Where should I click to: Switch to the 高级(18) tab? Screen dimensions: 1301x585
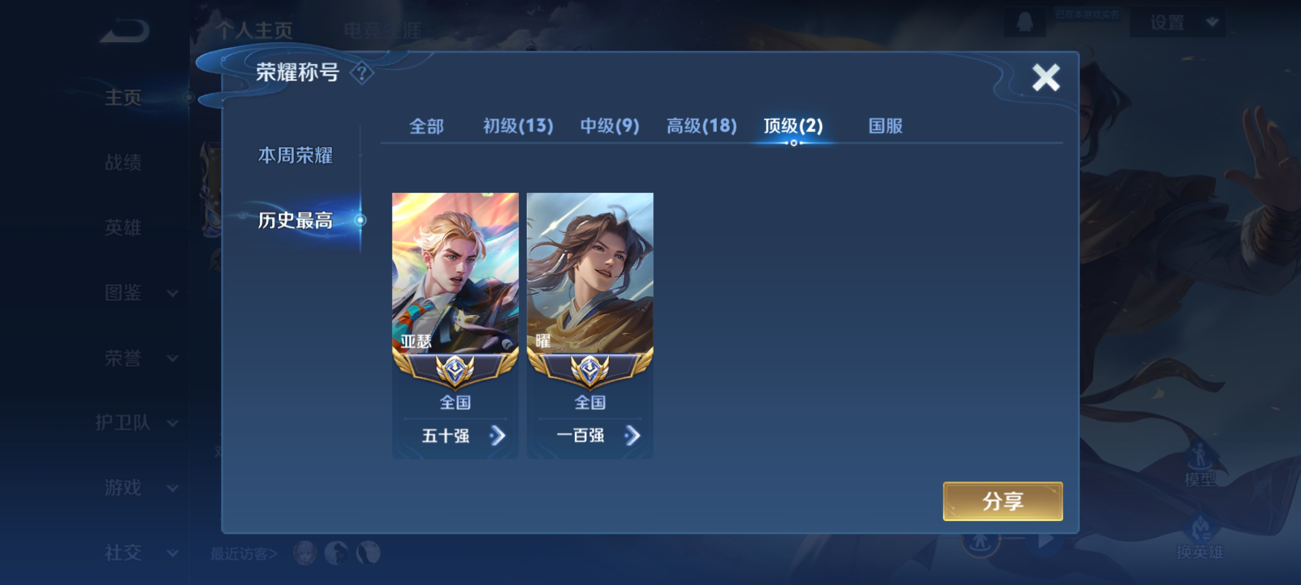tap(702, 126)
